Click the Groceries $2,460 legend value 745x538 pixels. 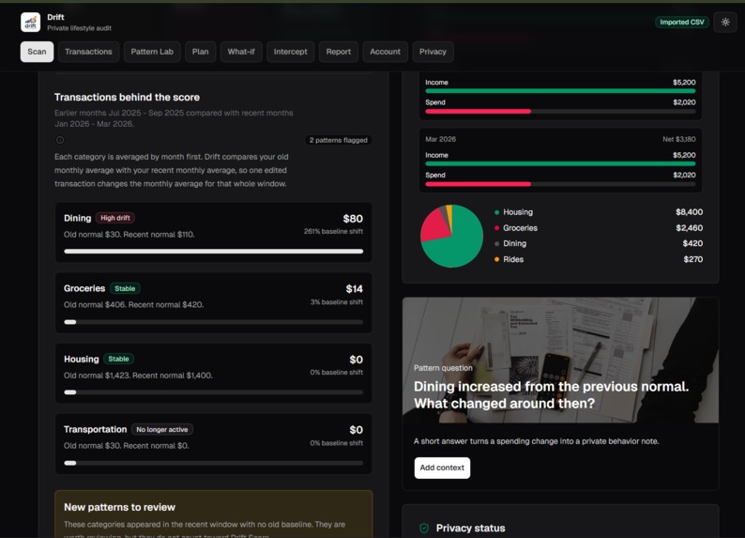[689, 227]
